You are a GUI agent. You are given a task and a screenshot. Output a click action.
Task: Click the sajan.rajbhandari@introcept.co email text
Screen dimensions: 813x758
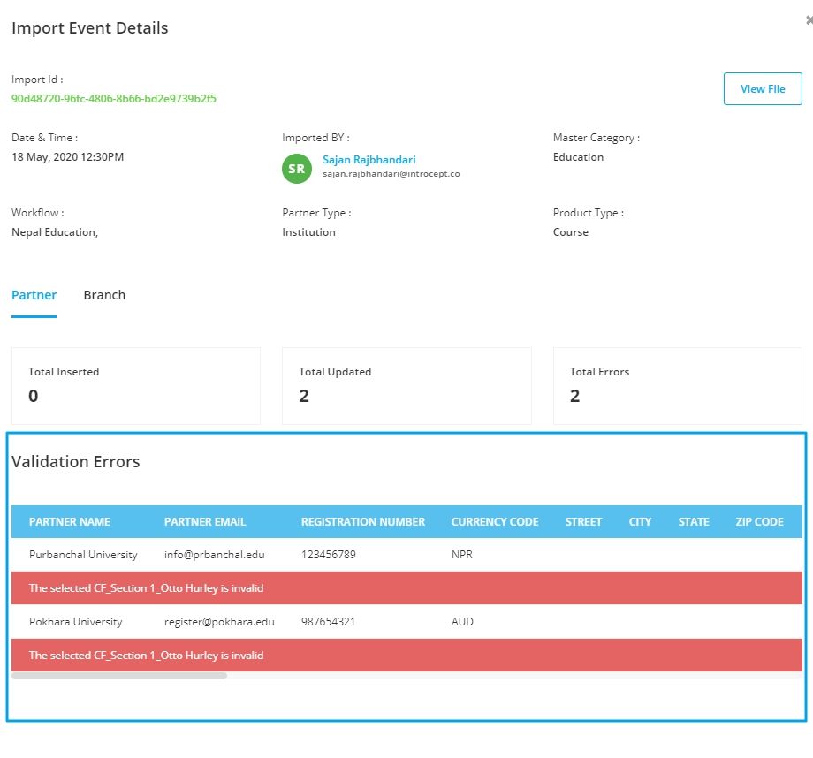click(391, 174)
